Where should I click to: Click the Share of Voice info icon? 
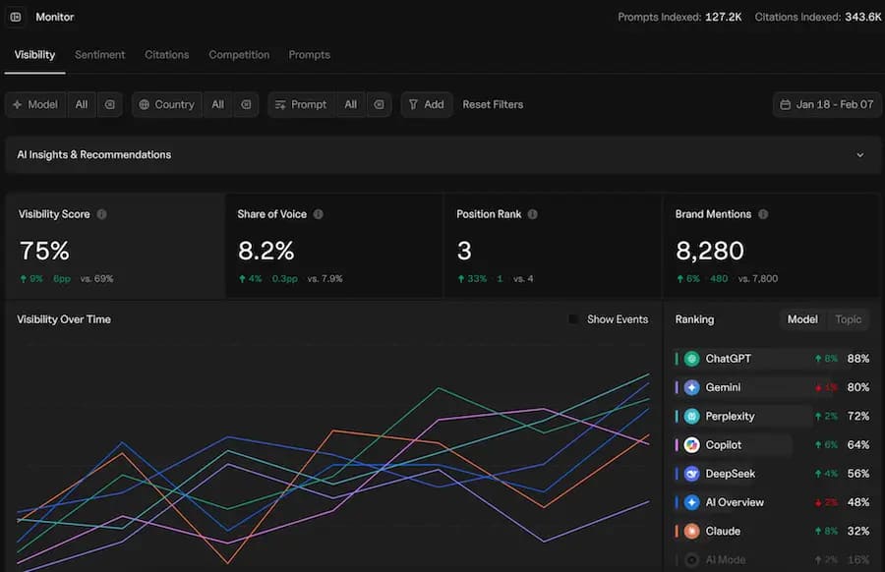point(319,214)
